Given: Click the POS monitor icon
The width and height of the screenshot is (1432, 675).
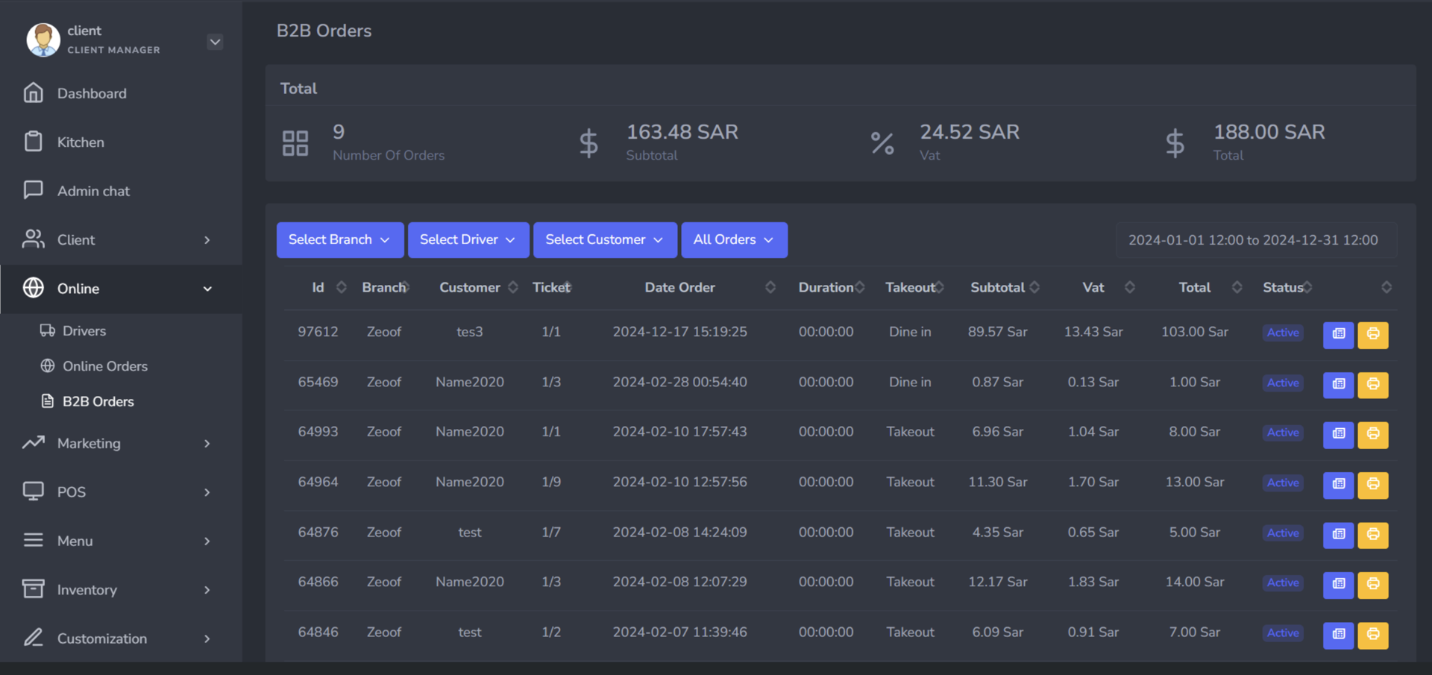Looking at the screenshot, I should [x=33, y=492].
